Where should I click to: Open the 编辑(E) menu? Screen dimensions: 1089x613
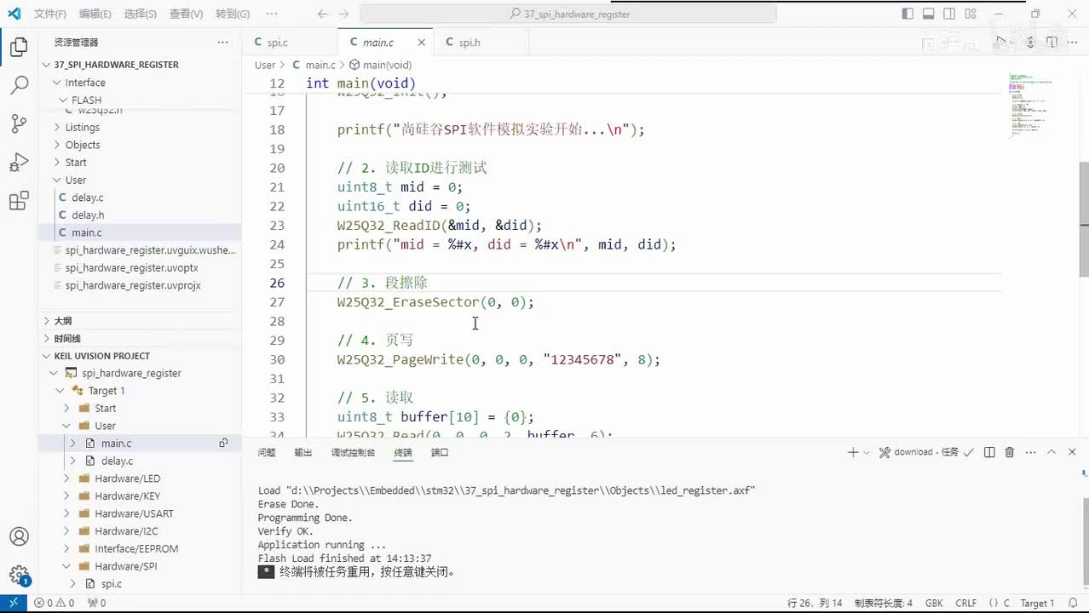pos(95,14)
